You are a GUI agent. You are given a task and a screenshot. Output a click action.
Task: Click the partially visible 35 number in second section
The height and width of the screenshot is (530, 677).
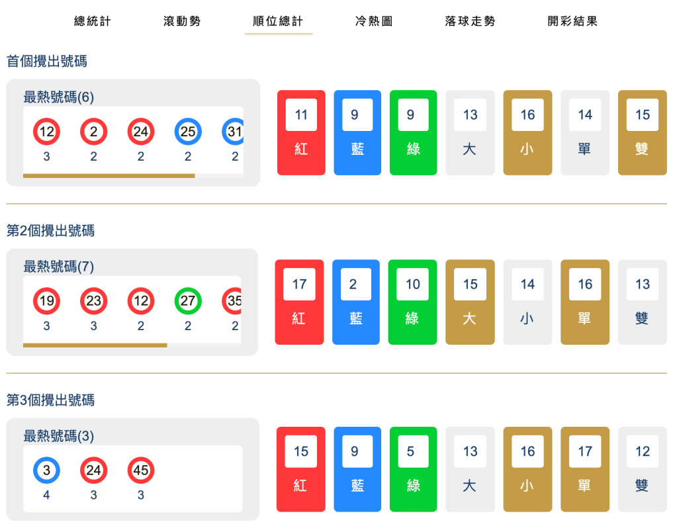pyautogui.click(x=233, y=301)
